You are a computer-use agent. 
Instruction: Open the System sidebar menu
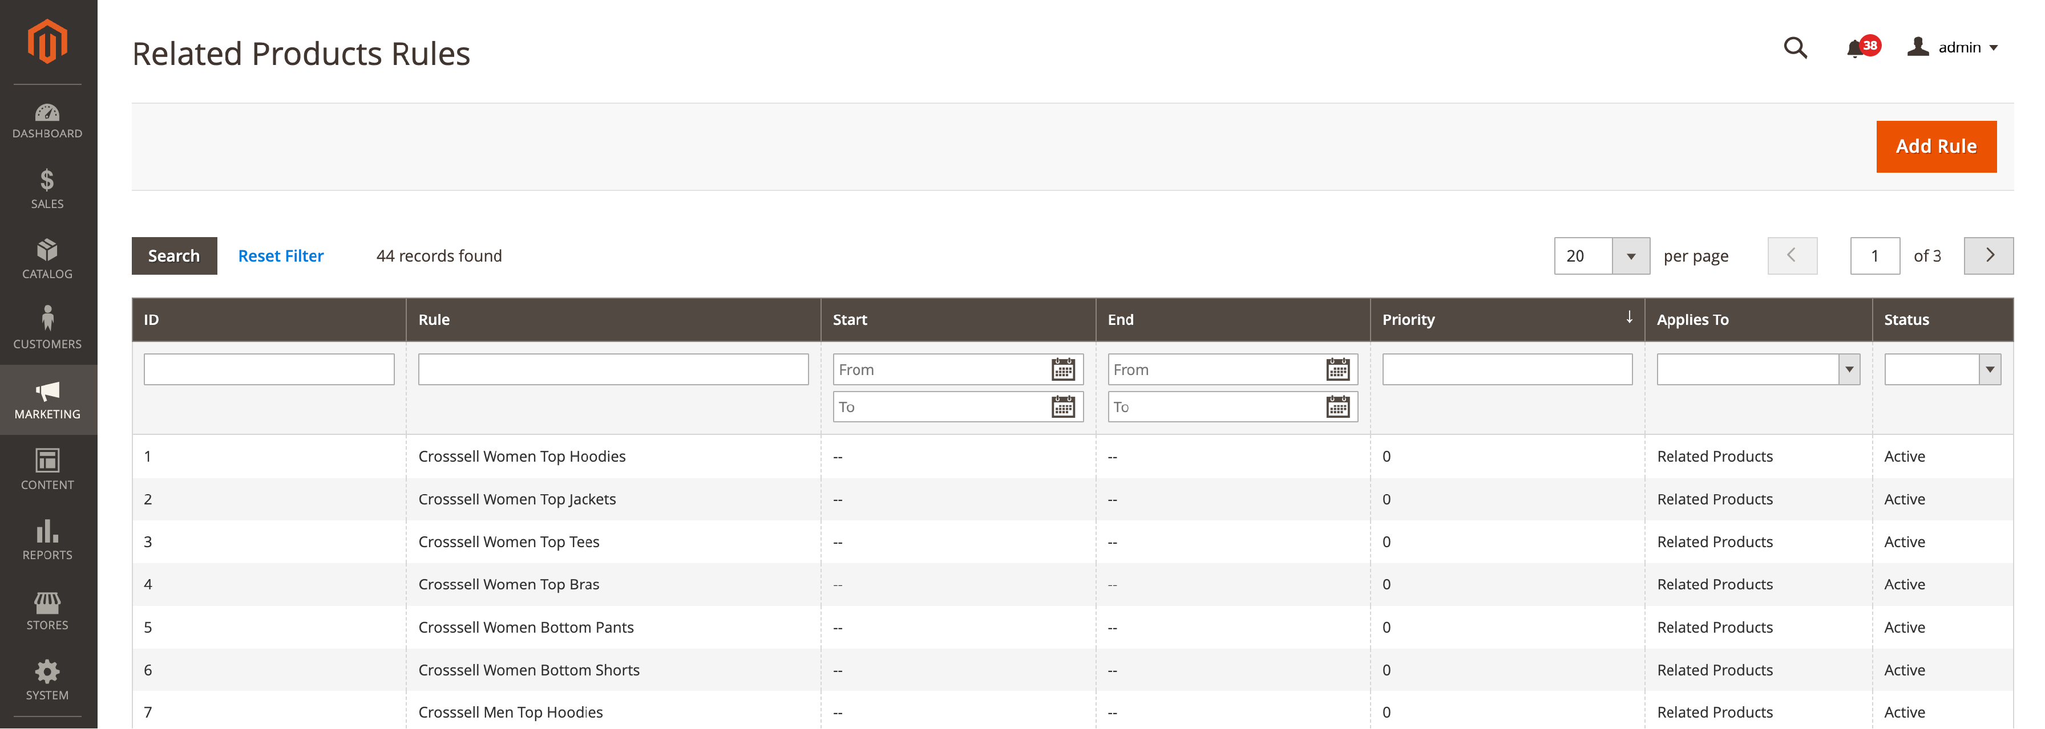(47, 681)
